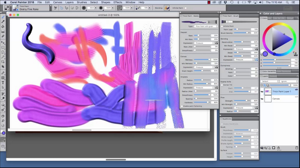Viewport: 300px width, 168px height.
Task: Select the Paint Bucket tool
Action: tap(3, 27)
